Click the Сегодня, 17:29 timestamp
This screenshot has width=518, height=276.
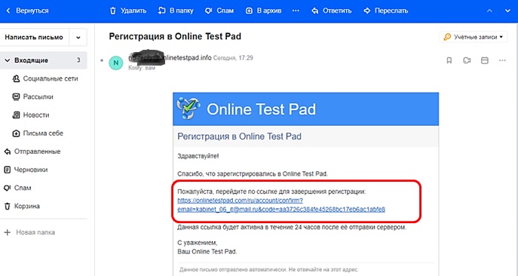pyautogui.click(x=233, y=58)
